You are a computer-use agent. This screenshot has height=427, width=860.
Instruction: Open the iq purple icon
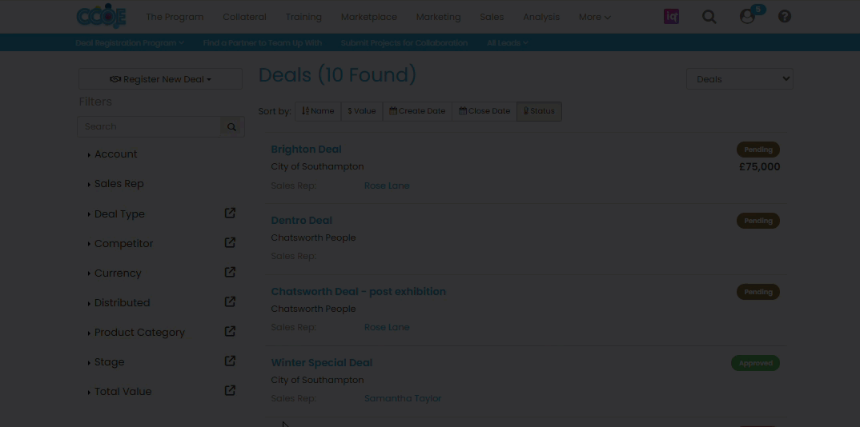point(671,17)
